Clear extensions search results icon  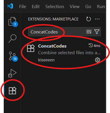[x=89, y=32]
